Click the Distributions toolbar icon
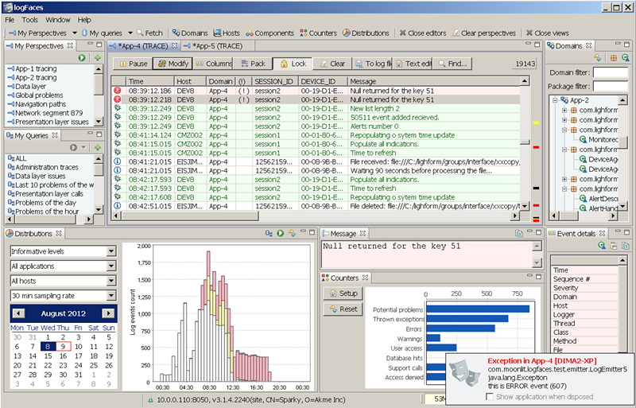636x408 pixels. pos(366,33)
